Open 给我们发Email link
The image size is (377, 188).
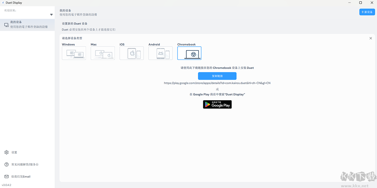point(21,176)
